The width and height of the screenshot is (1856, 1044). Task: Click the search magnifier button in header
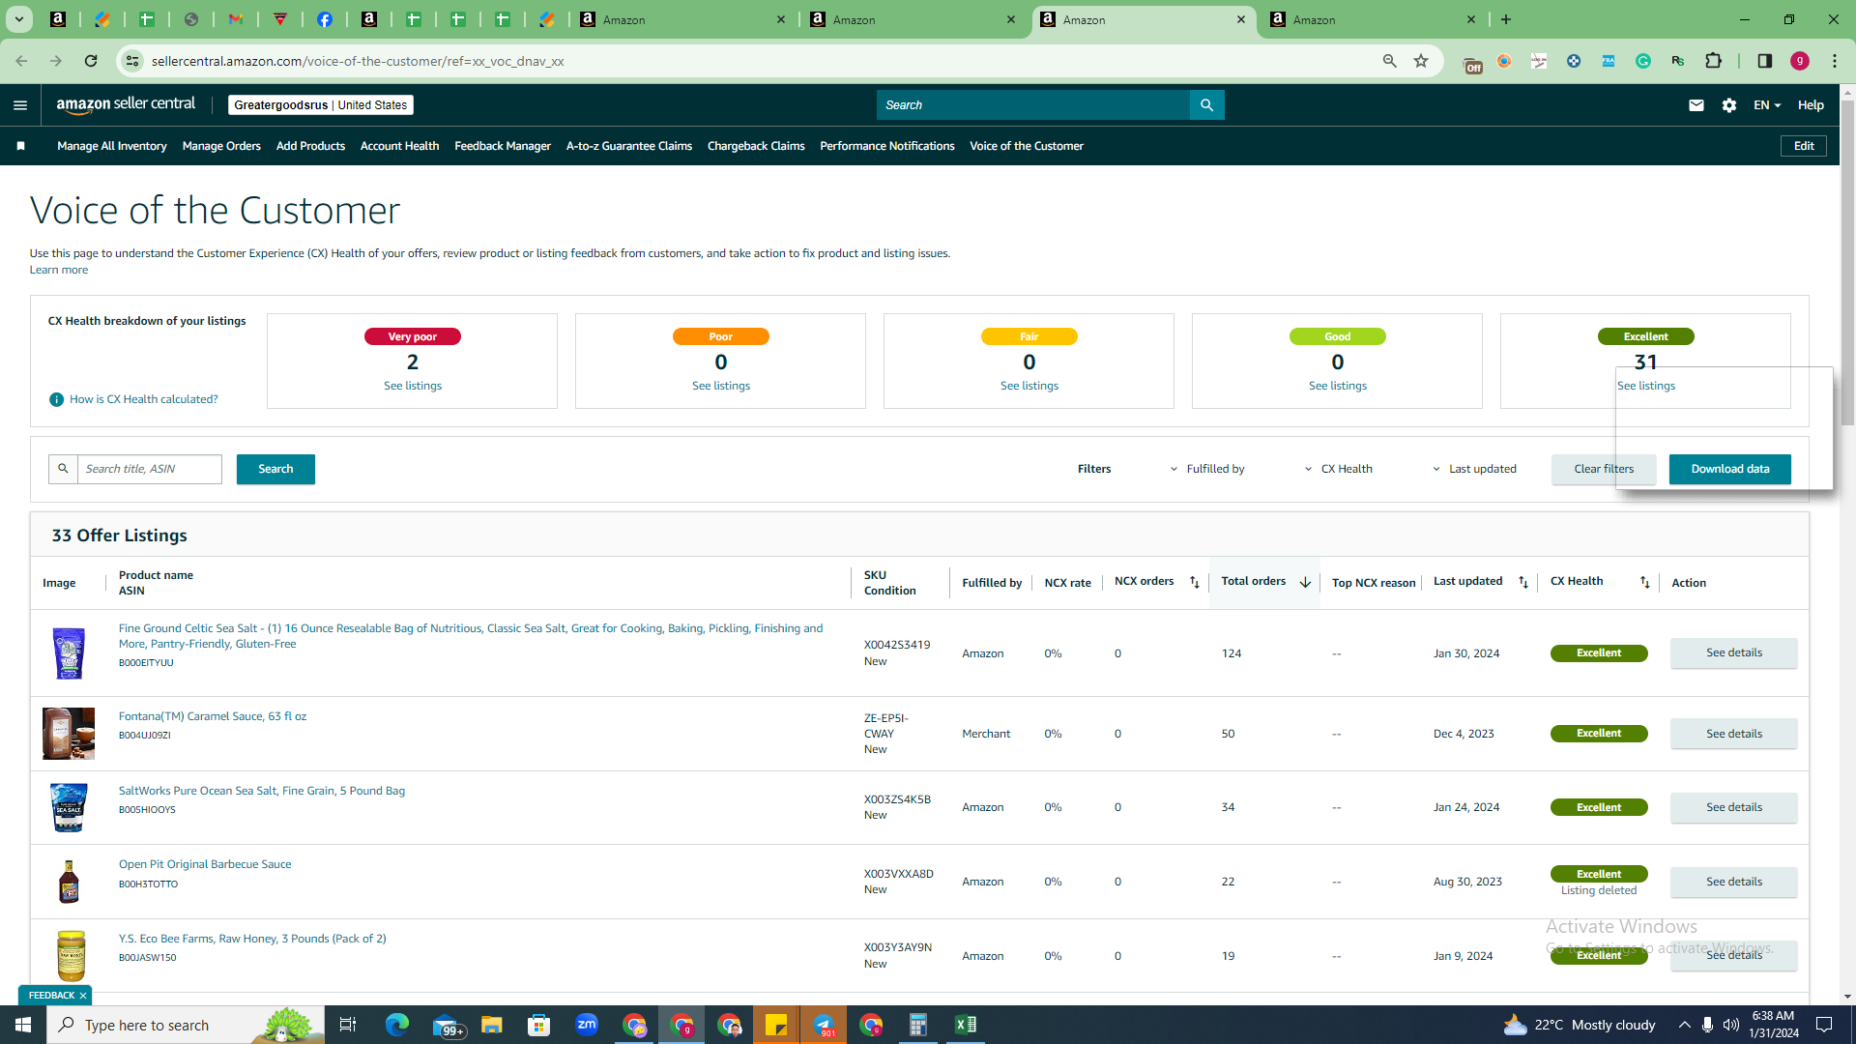click(x=1206, y=105)
